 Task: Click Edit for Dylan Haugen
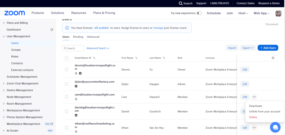[x=245, y=84]
